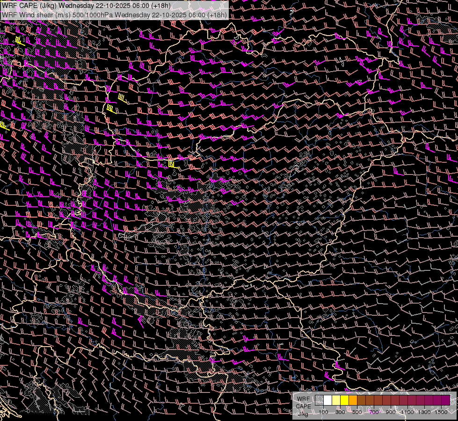Click the 1300 legend value label
The height and width of the screenshot is (421, 458).
[424, 412]
